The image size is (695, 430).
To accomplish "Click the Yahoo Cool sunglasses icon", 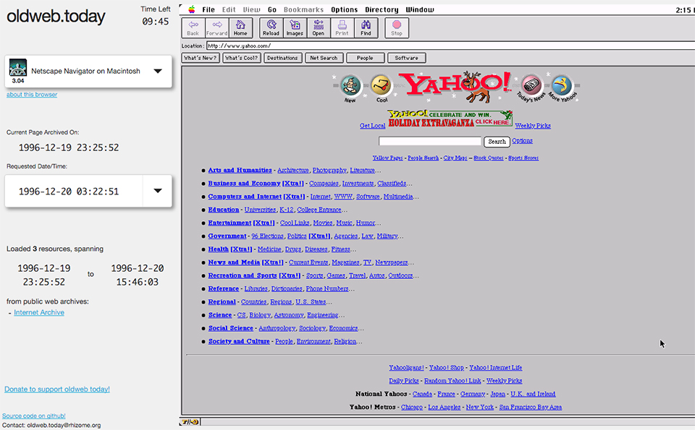I will click(382, 86).
